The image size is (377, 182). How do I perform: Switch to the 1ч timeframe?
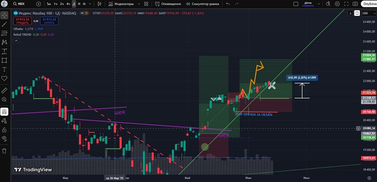point(55,4)
